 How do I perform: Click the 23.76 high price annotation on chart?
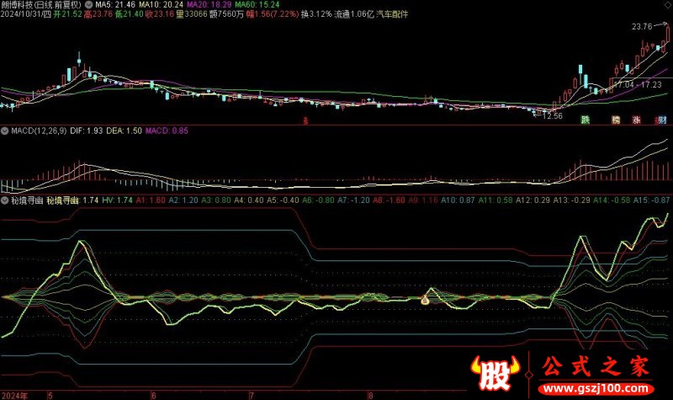pos(642,27)
